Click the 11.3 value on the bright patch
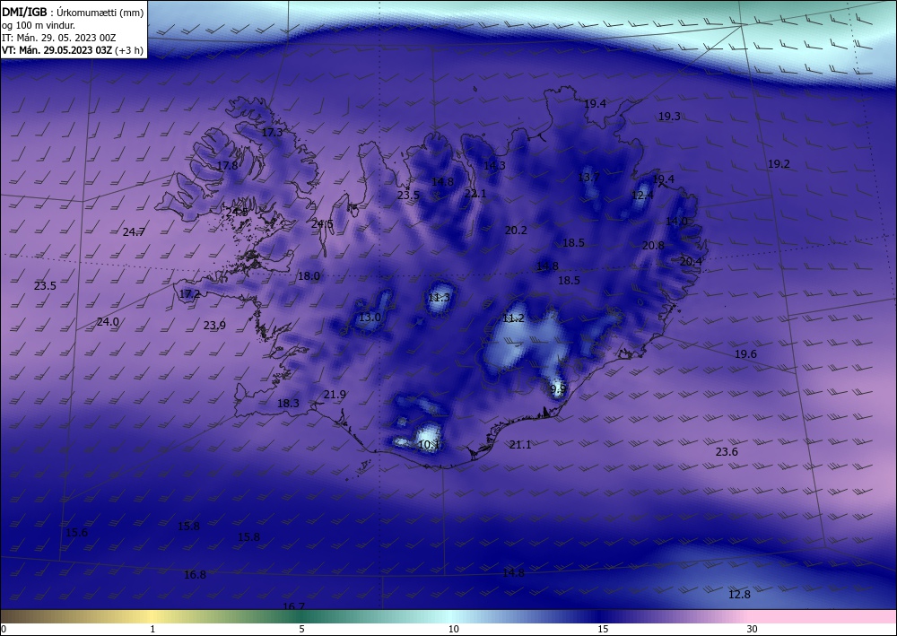 point(439,298)
